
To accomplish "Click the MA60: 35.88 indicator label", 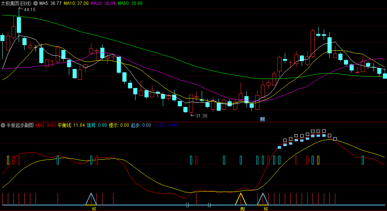I will click(130, 3).
